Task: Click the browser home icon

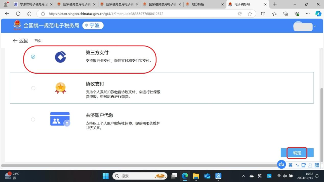Action: click(29, 14)
